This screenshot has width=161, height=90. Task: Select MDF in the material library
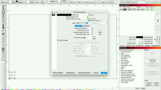point(122,69)
